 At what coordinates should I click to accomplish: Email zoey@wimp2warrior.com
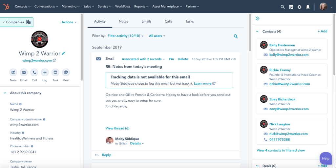point(289,109)
